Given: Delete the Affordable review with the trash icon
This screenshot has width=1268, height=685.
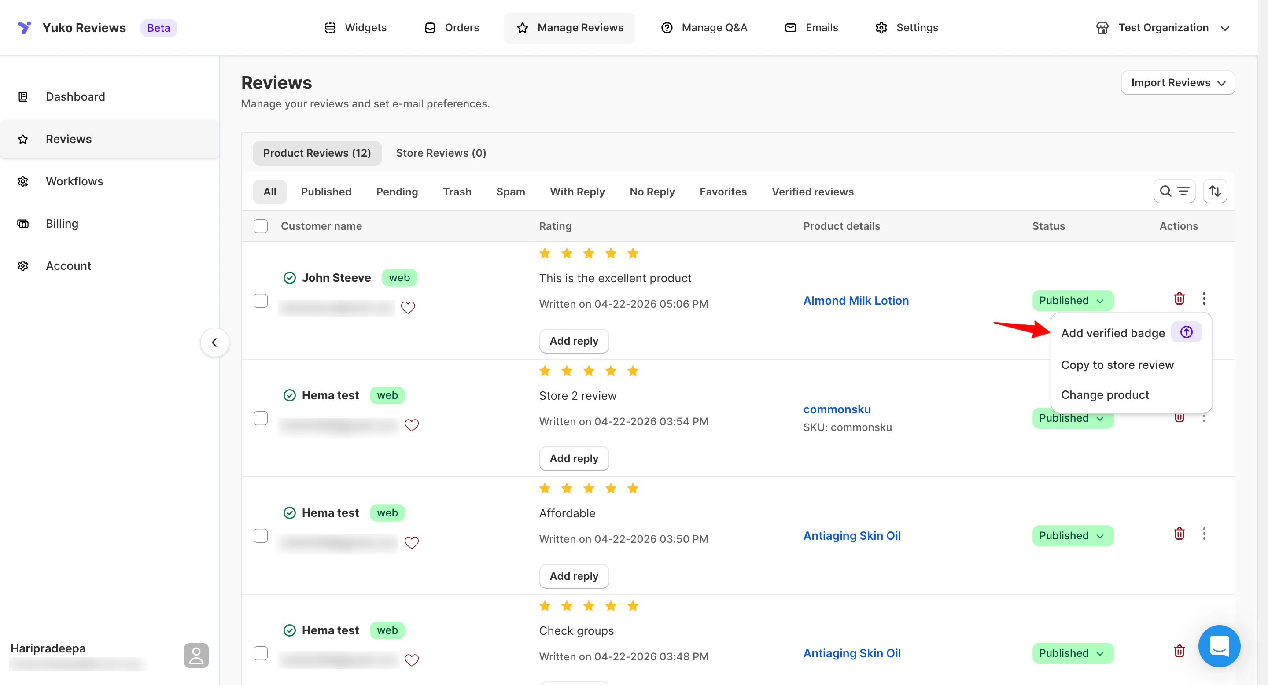Looking at the screenshot, I should (x=1180, y=534).
